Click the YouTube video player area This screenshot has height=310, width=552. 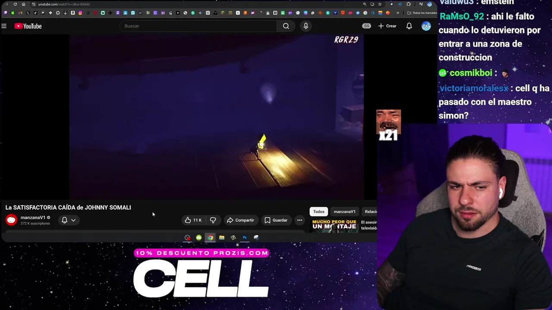coord(216,117)
